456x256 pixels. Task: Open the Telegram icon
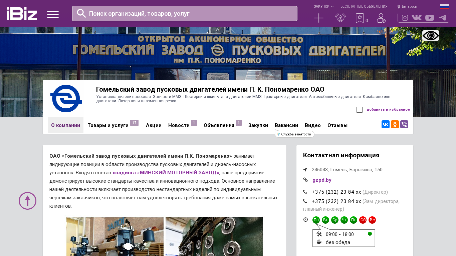(443, 18)
